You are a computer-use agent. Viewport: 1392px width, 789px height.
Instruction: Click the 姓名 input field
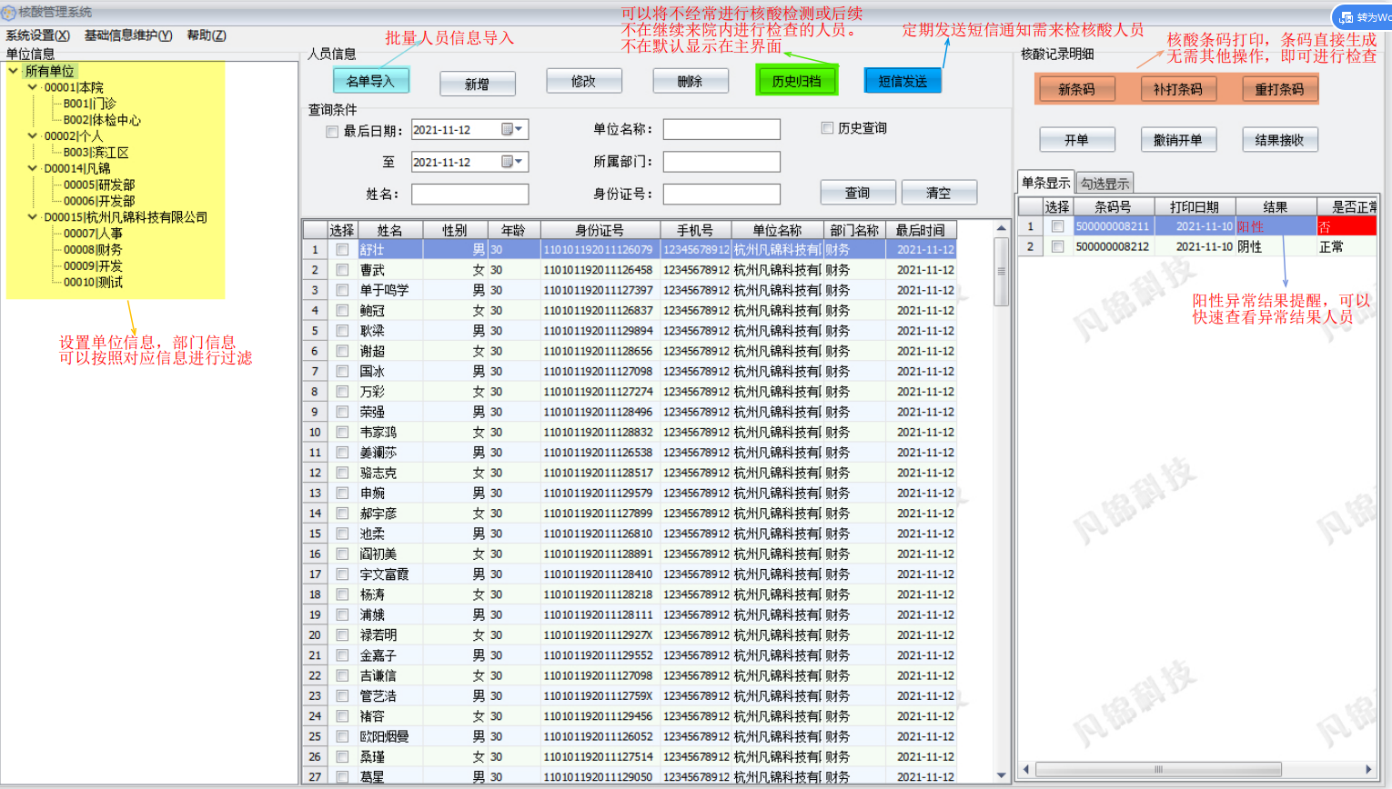470,195
